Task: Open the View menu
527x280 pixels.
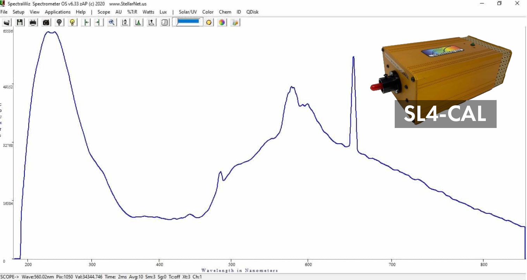Action: [x=35, y=12]
